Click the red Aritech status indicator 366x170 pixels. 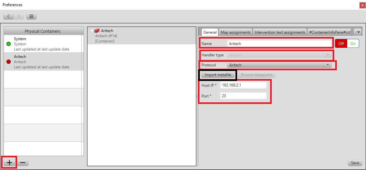(9, 62)
